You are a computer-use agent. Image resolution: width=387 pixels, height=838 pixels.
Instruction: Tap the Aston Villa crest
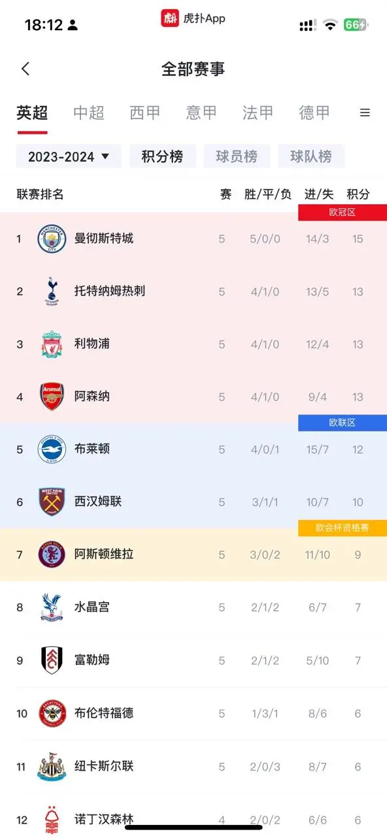pos(52,555)
